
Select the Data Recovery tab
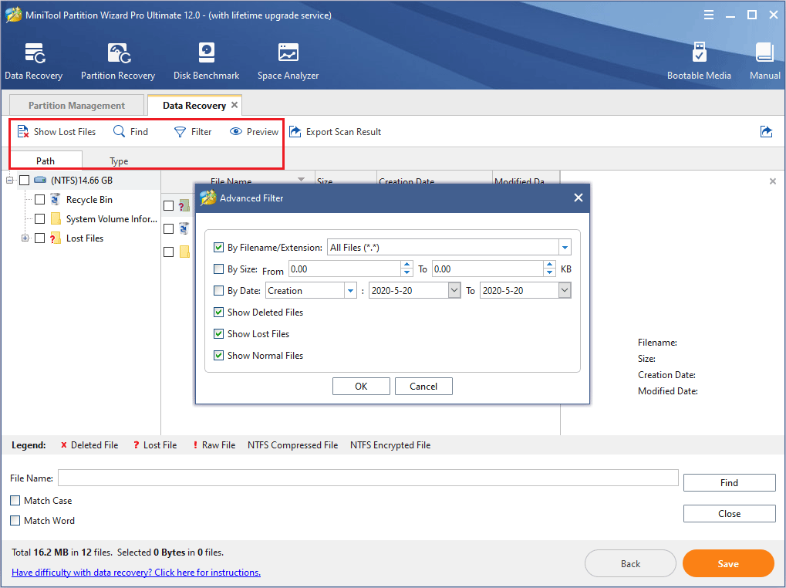[x=194, y=105]
